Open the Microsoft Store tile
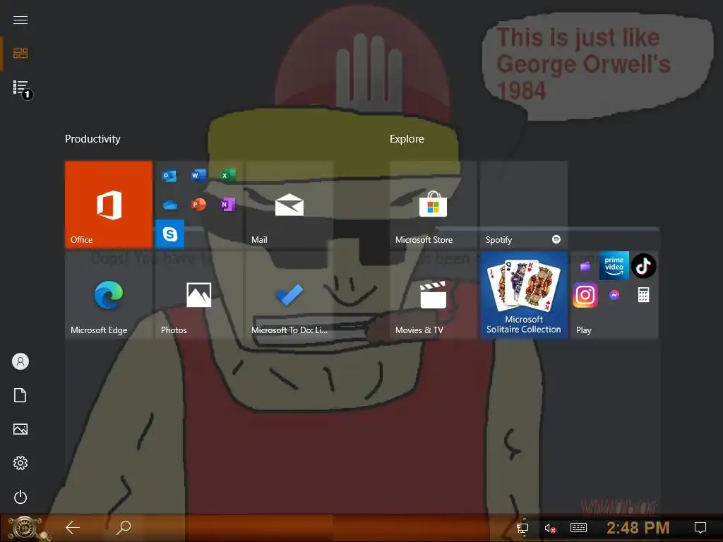723x542 pixels. click(433, 205)
